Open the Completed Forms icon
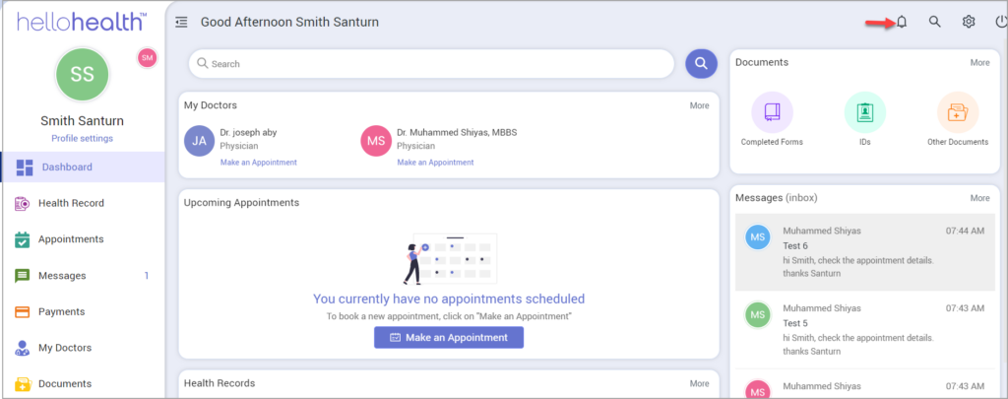Viewport: 1008px width, 399px height. coord(772,112)
